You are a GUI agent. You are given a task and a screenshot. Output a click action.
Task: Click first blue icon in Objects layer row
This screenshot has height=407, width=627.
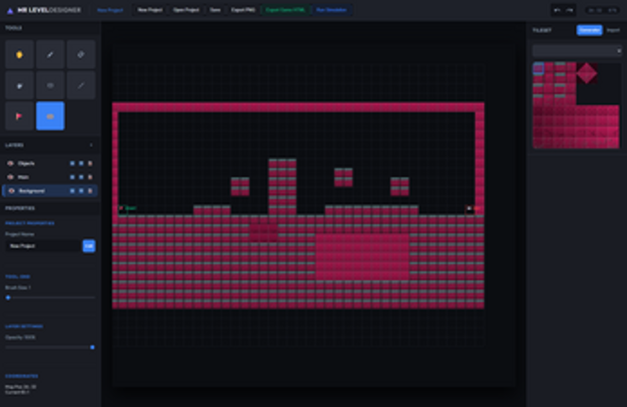click(x=73, y=164)
